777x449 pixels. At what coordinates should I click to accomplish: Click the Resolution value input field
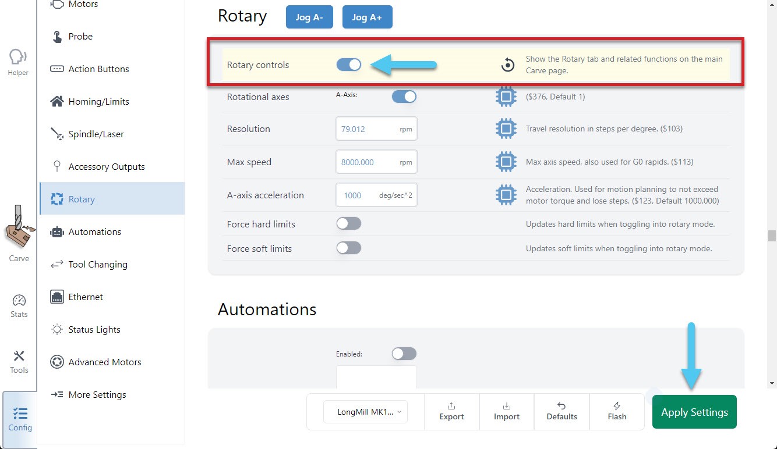[x=367, y=129]
